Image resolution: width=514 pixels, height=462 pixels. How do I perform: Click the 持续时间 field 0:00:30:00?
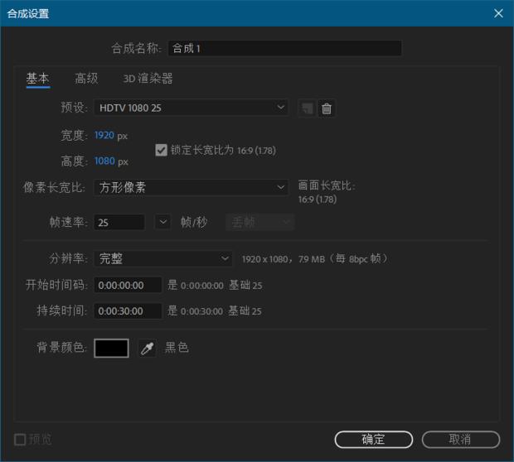point(128,310)
